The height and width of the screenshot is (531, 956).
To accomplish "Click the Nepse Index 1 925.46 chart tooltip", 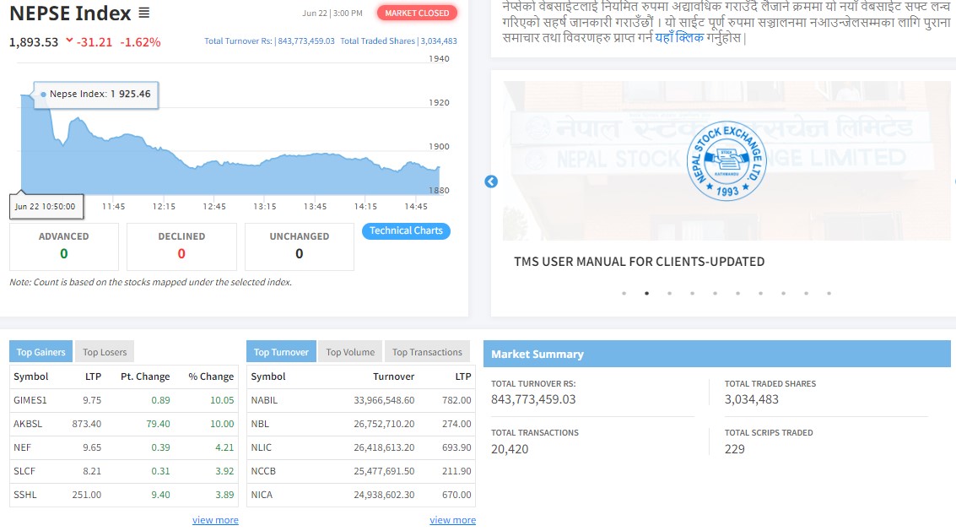I will [x=95, y=95].
